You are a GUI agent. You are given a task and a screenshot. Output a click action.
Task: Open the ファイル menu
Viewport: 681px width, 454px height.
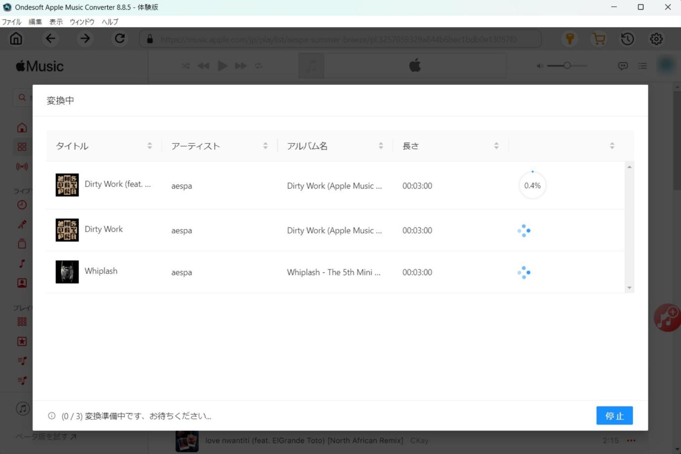[11, 22]
